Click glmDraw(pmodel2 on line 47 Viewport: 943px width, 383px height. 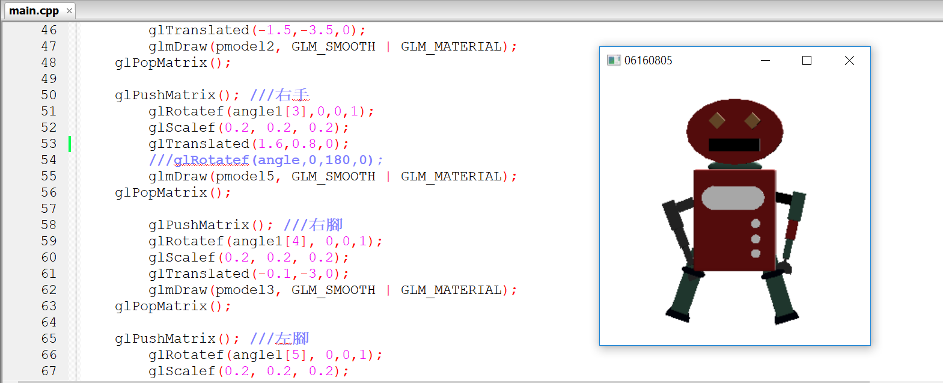pos(212,46)
